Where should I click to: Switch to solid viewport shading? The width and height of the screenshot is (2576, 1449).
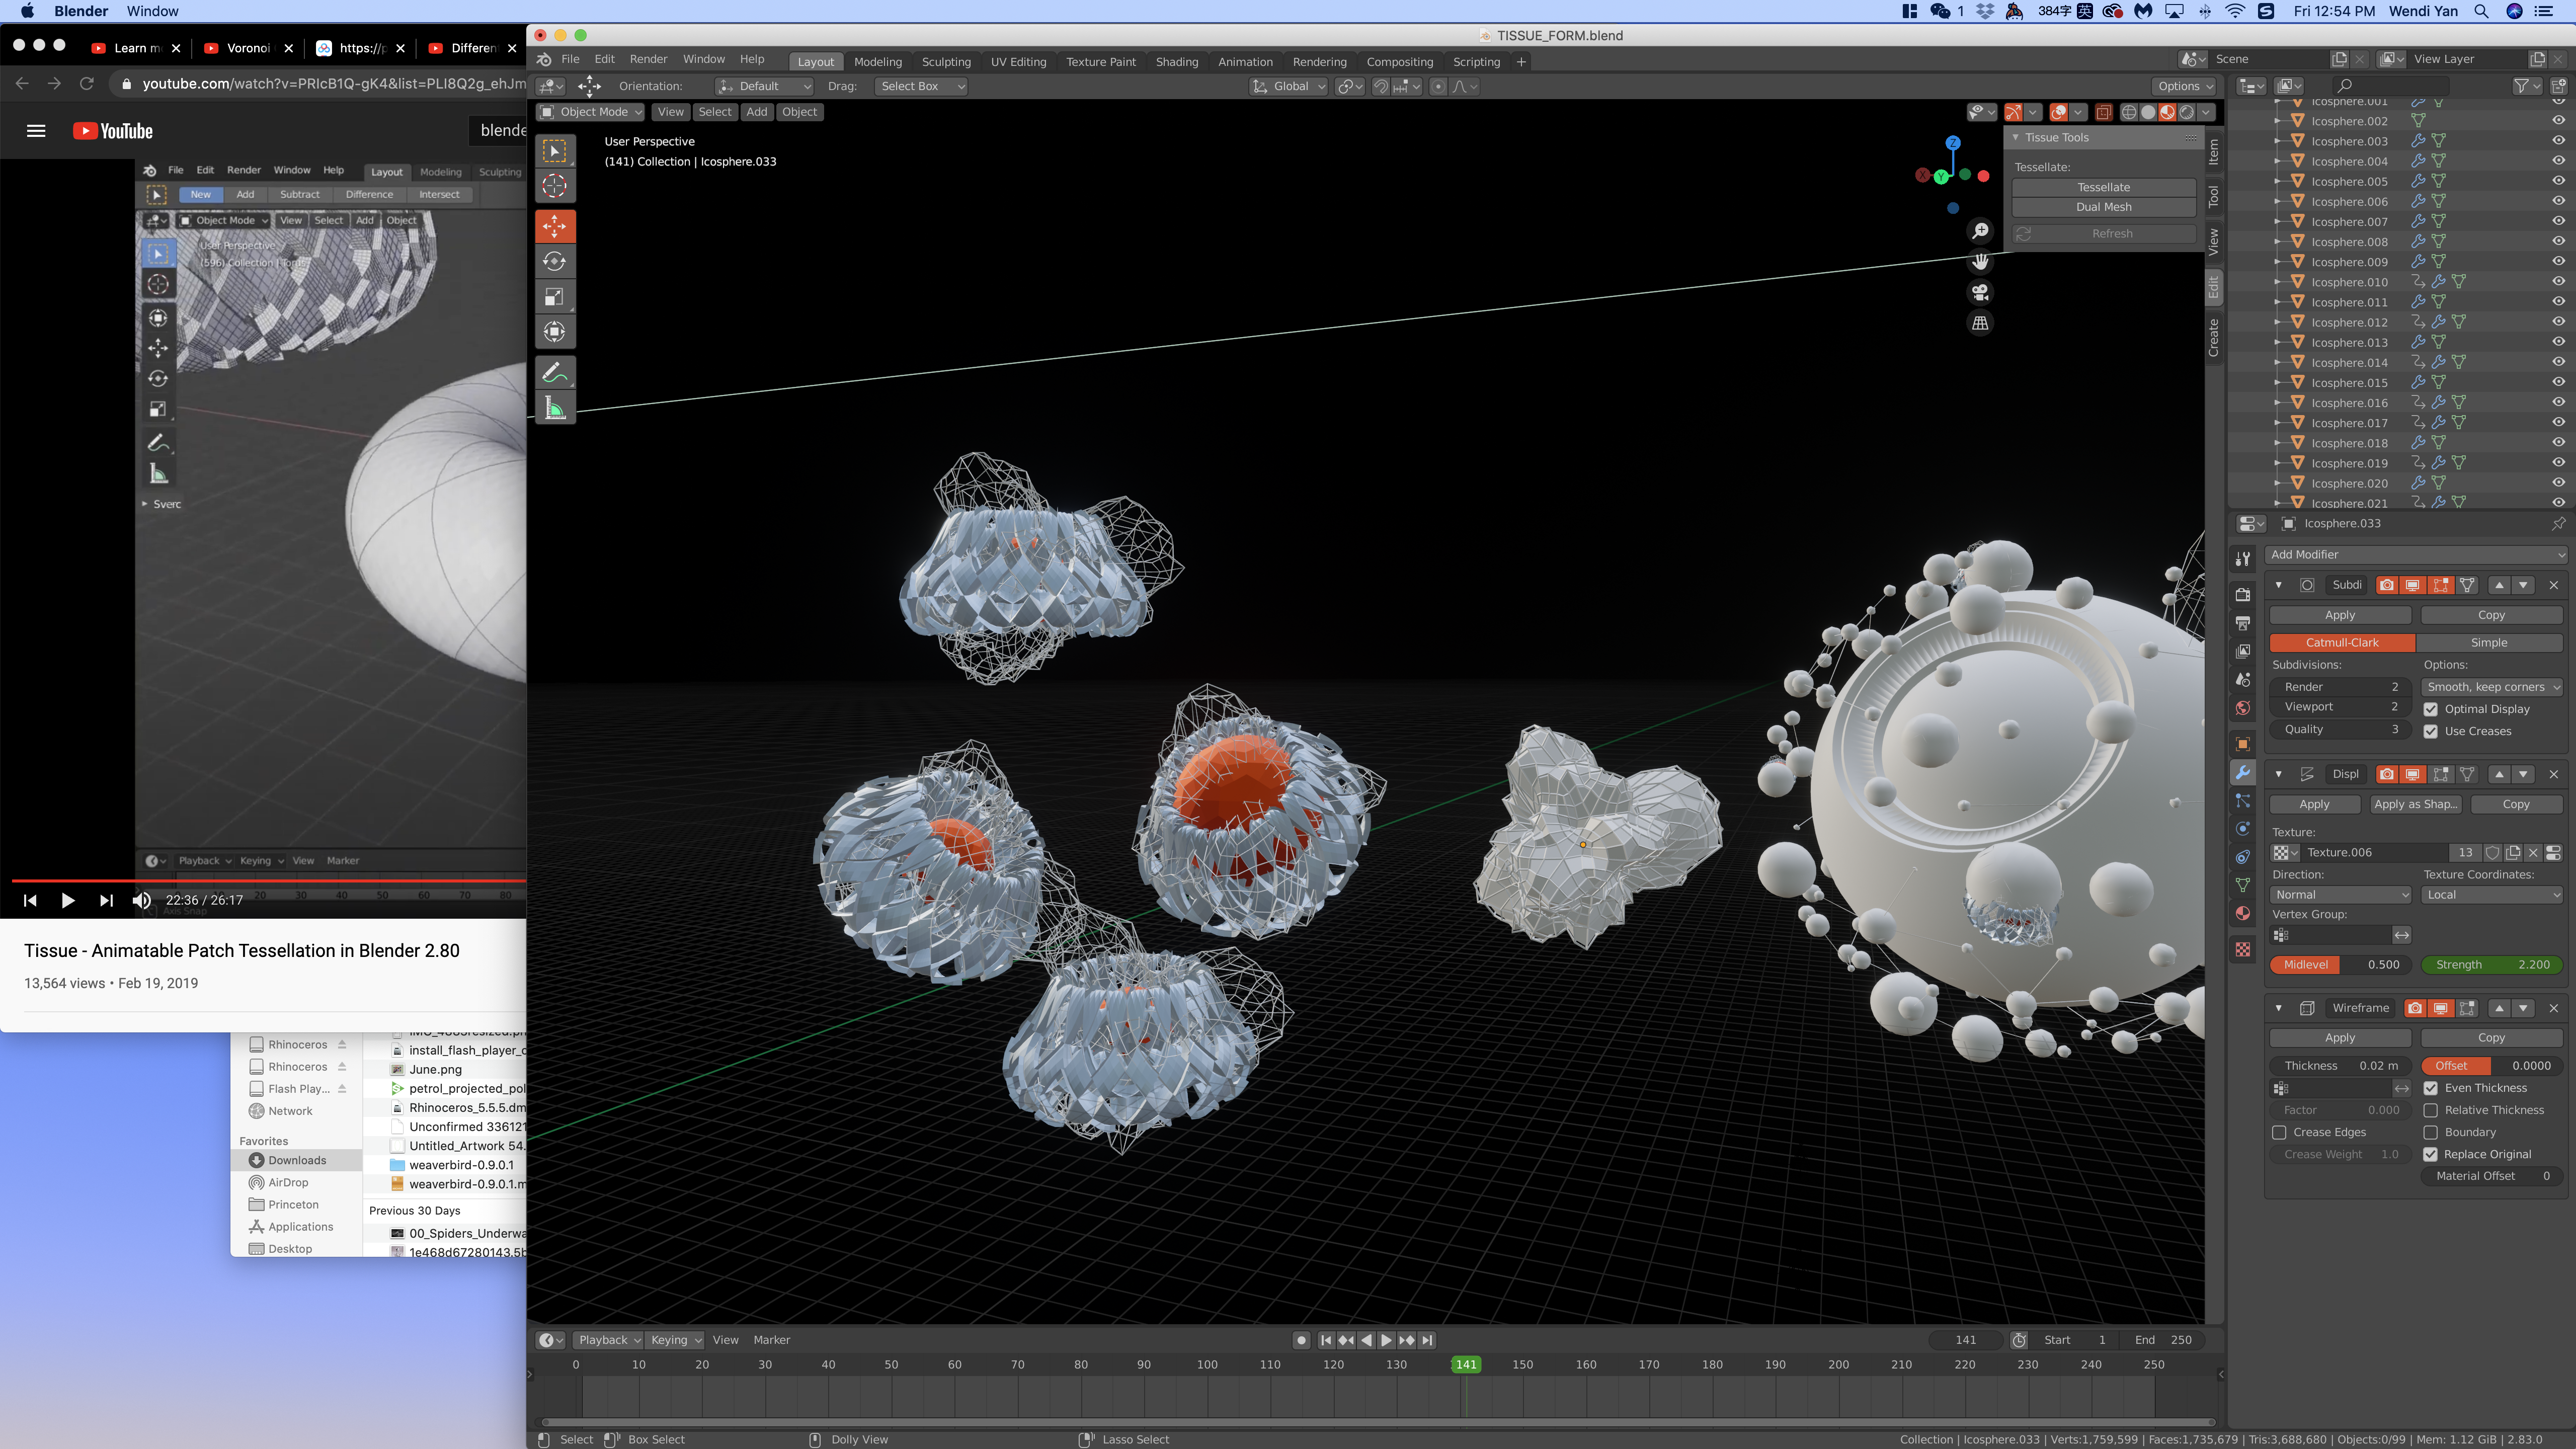pos(2148,112)
